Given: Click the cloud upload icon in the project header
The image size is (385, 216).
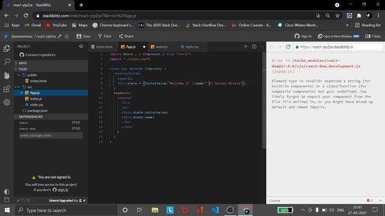Looking at the screenshot, I should point(81,46).
